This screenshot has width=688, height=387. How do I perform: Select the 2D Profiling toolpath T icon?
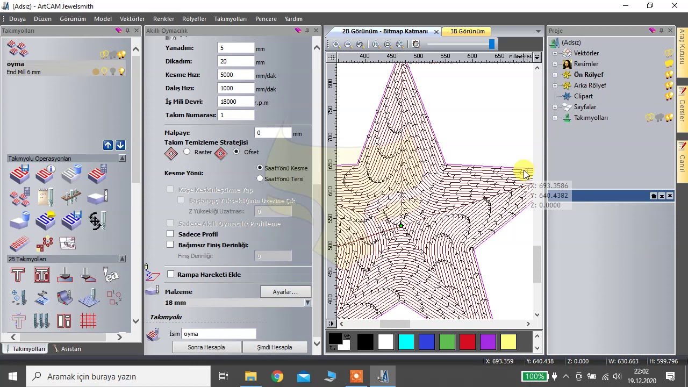pos(18,275)
